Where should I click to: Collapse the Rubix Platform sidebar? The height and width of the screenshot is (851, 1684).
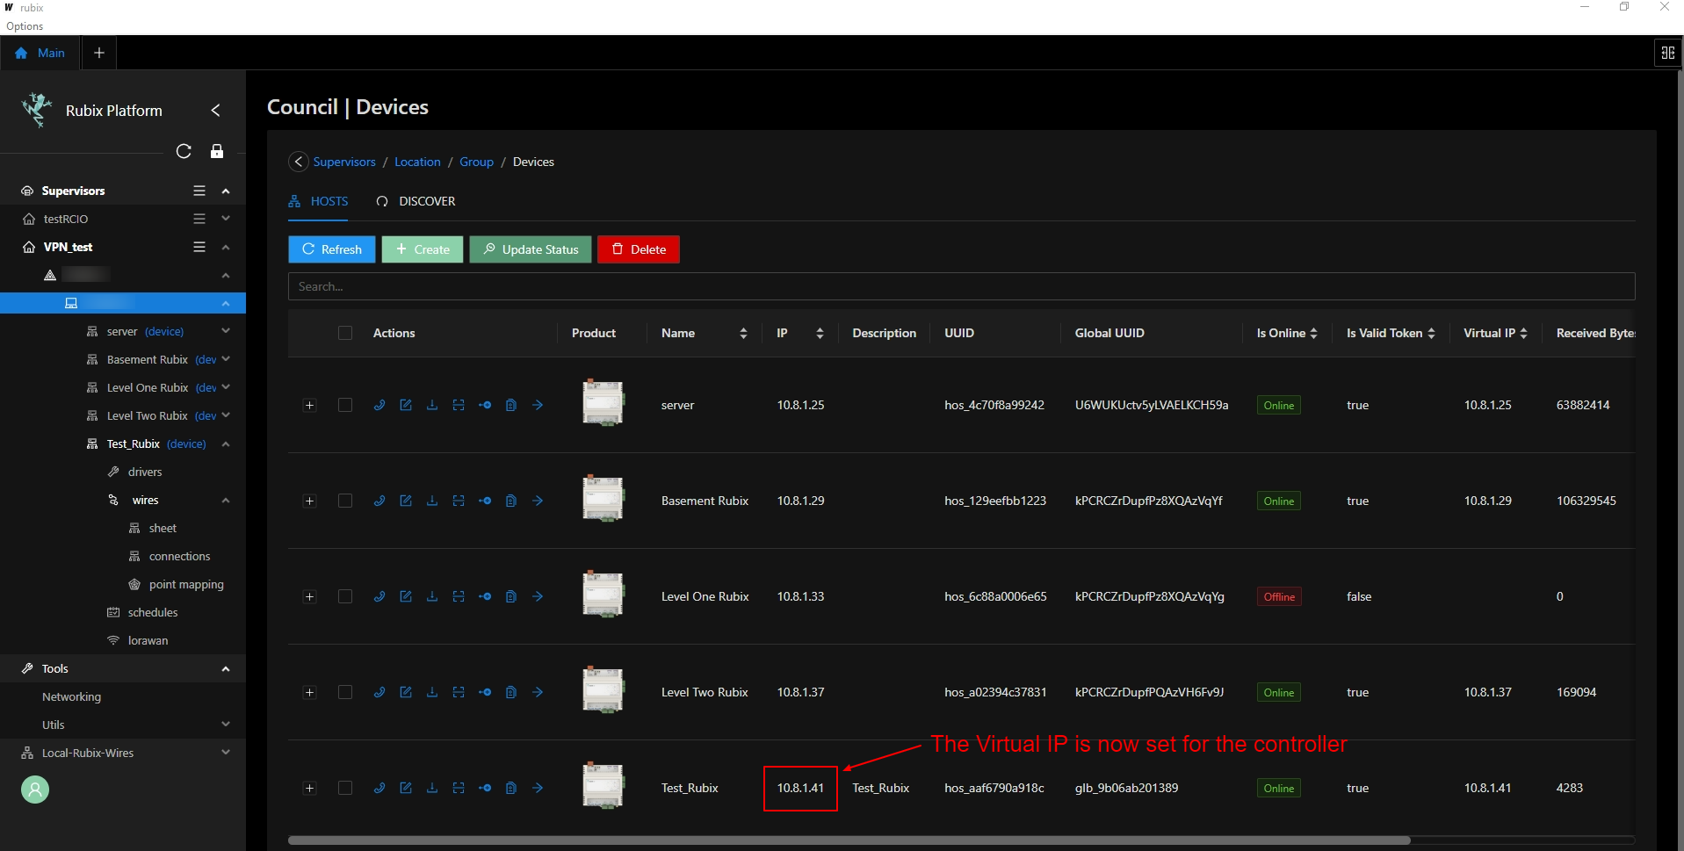(x=215, y=110)
